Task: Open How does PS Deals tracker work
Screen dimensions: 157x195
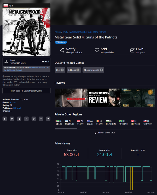Action: [26, 91]
